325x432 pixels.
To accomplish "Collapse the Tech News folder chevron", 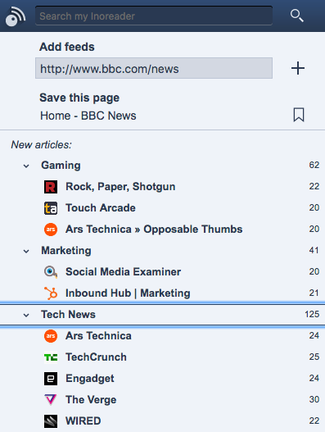I will click(26, 315).
